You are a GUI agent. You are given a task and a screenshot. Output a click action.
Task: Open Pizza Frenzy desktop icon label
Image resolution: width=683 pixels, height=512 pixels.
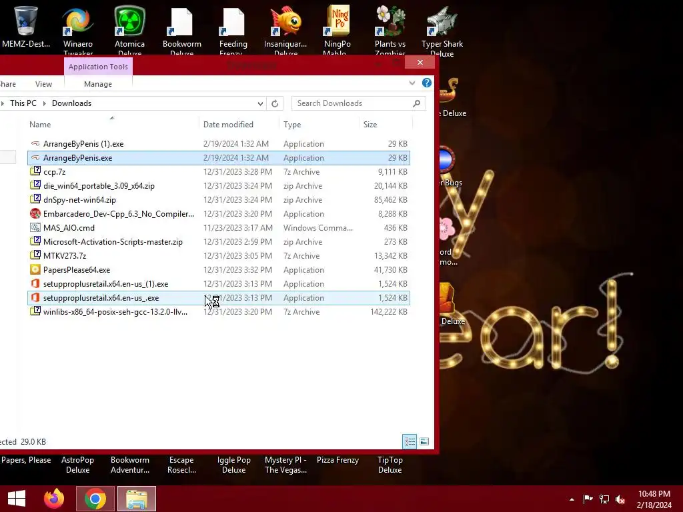point(337,460)
